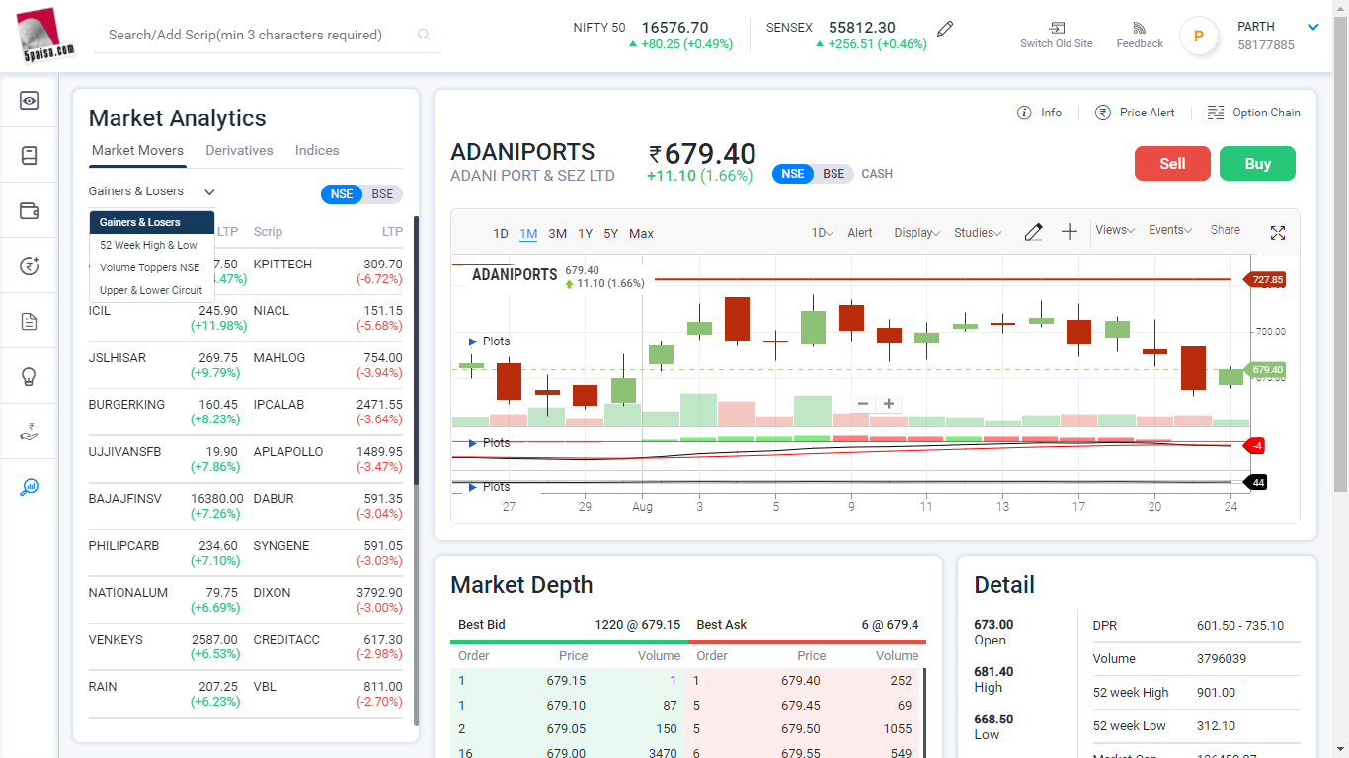Open KPITTECH in losers list
Viewport: 1349px width, 758px height.
(282, 265)
